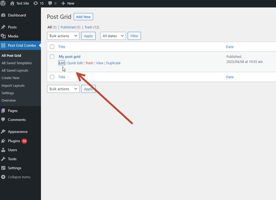276x200 pixels.
Task: Click the Appearance paintbrush icon
Action: point(3,132)
